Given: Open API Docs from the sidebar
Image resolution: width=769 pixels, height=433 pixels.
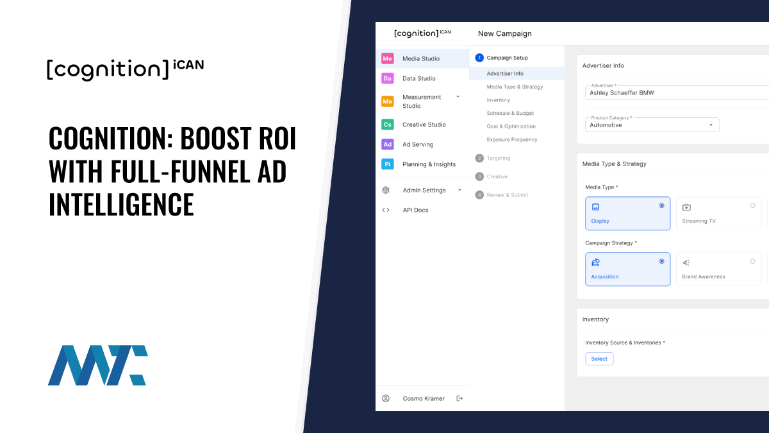Looking at the screenshot, I should (x=415, y=210).
